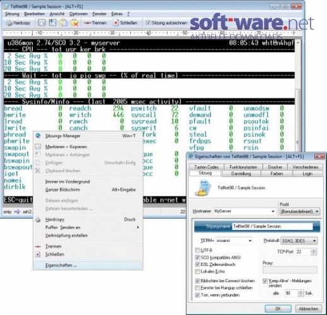
Task: Choose Sitzungs-Manager in context menu
Action: coord(88,136)
